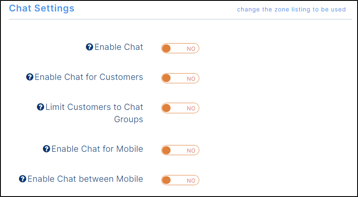The width and height of the screenshot is (358, 197).
Task: Toggle the Enable Chat switch
Action: 180,48
